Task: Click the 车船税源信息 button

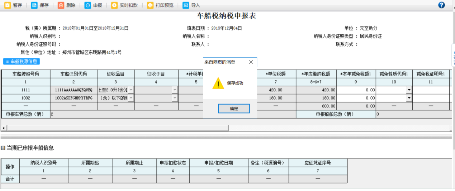Action: [22, 62]
